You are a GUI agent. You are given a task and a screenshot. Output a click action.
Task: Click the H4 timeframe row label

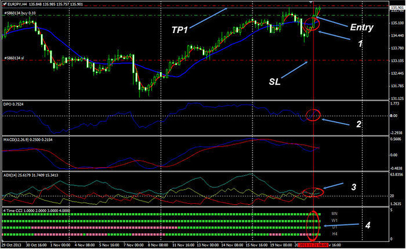pos(335,234)
